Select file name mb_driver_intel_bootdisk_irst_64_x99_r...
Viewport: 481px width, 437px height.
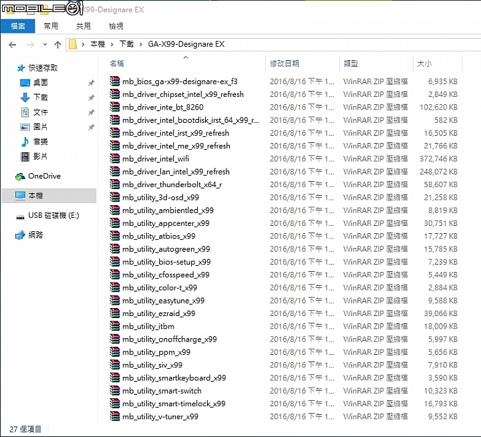point(191,120)
